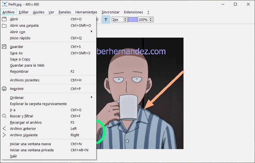Select Explorar la carpeta recursivamente

pos(48,104)
